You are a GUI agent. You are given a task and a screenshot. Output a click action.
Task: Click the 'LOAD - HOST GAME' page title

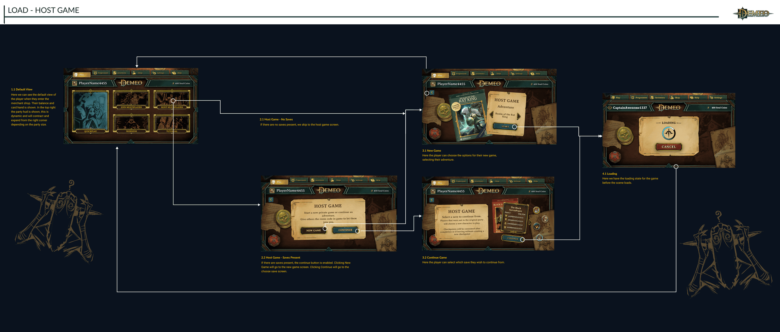[43, 10]
